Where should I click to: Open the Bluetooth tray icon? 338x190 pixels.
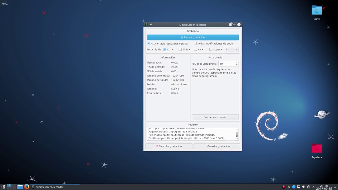tap(289, 187)
